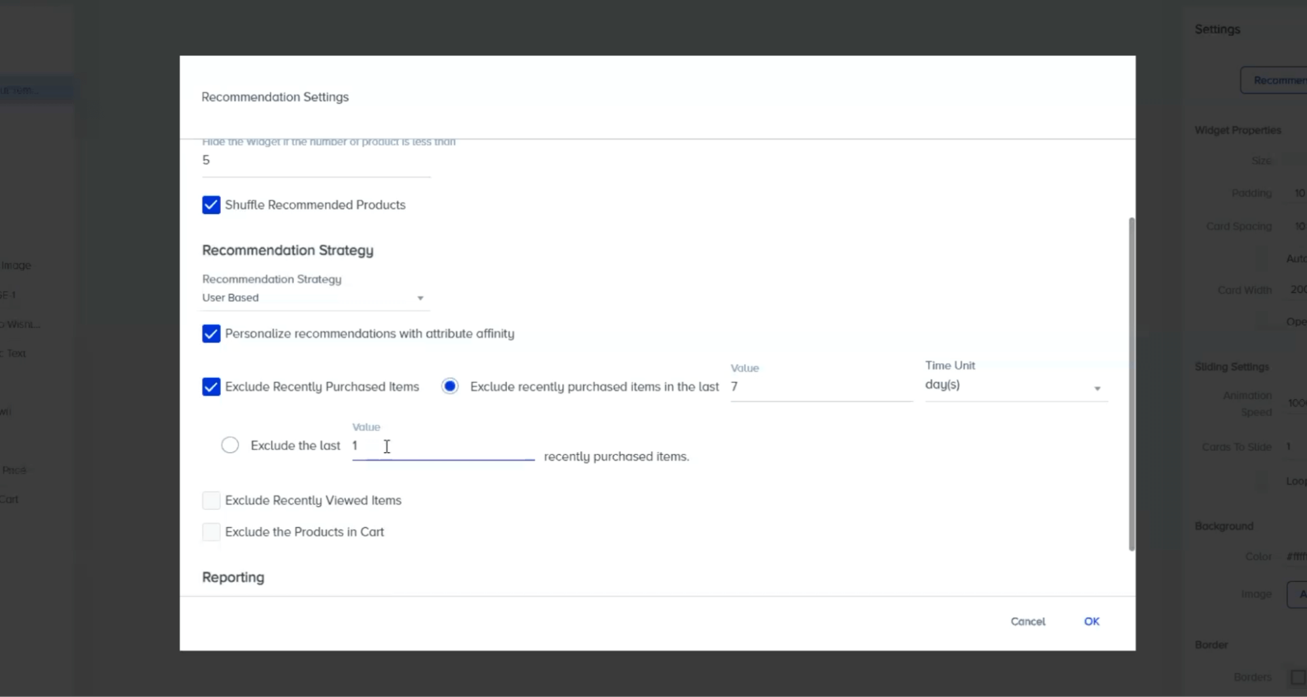Image resolution: width=1307 pixels, height=697 pixels.
Task: Select the Exclude the last radio button
Action: coord(229,445)
